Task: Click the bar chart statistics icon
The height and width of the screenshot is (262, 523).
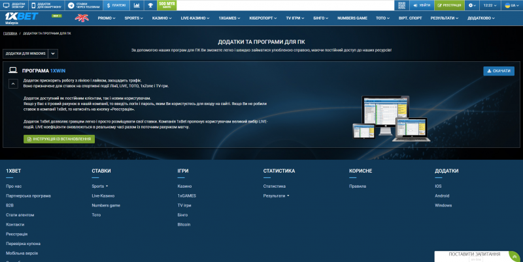Action: (x=137, y=5)
